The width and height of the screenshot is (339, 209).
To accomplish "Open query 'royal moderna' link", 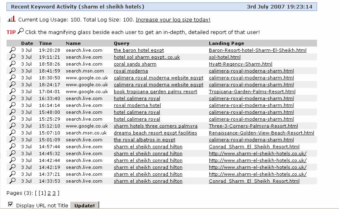I will 131,71.
